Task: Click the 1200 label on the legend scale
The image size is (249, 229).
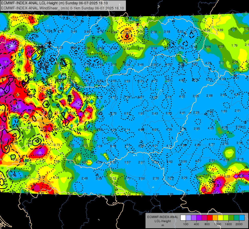Action: click(x=217, y=224)
